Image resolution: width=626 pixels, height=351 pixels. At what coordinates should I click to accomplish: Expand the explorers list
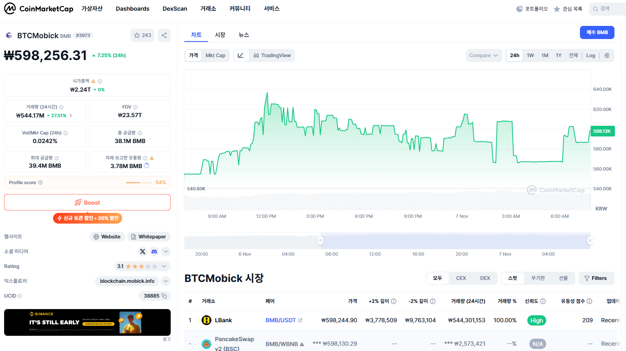(166, 281)
